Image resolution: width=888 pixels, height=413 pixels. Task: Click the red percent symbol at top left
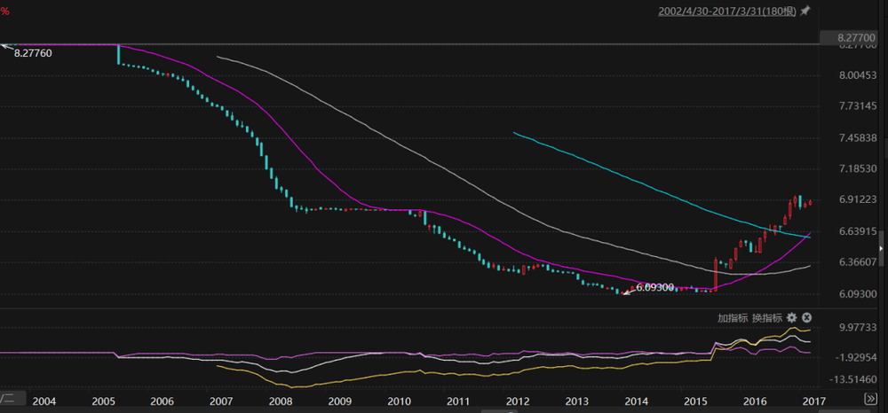click(4, 11)
